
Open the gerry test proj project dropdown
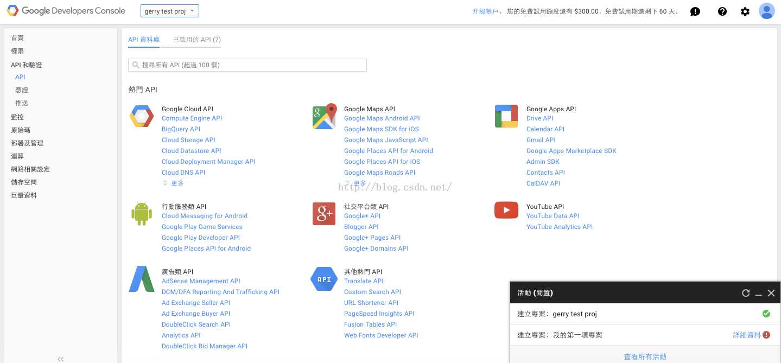(x=169, y=10)
